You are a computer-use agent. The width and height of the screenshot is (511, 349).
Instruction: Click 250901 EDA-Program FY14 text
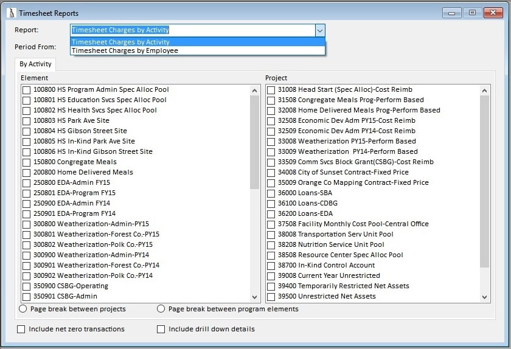74,213
